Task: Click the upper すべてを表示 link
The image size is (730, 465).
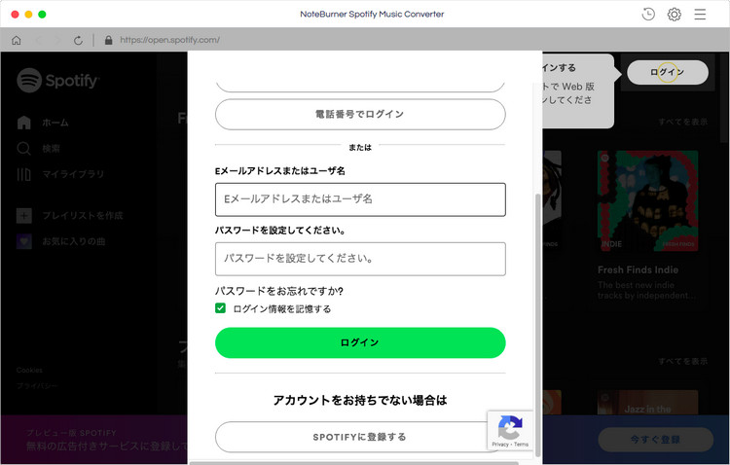Action: tap(683, 122)
